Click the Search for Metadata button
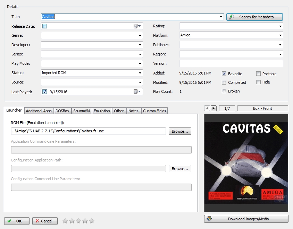 (254, 17)
